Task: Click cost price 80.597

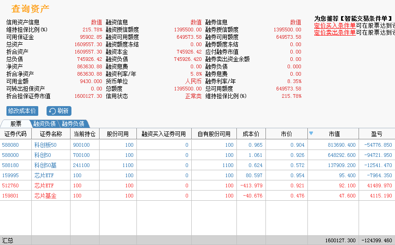Action: (254, 175)
